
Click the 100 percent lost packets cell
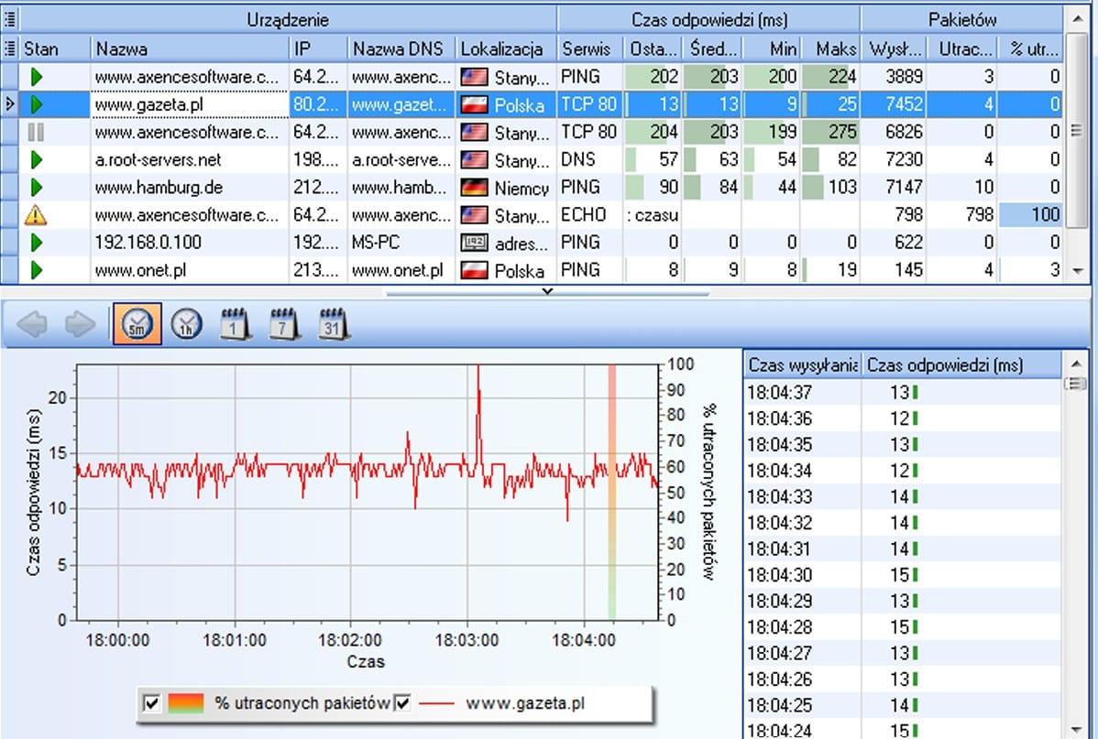1031,215
